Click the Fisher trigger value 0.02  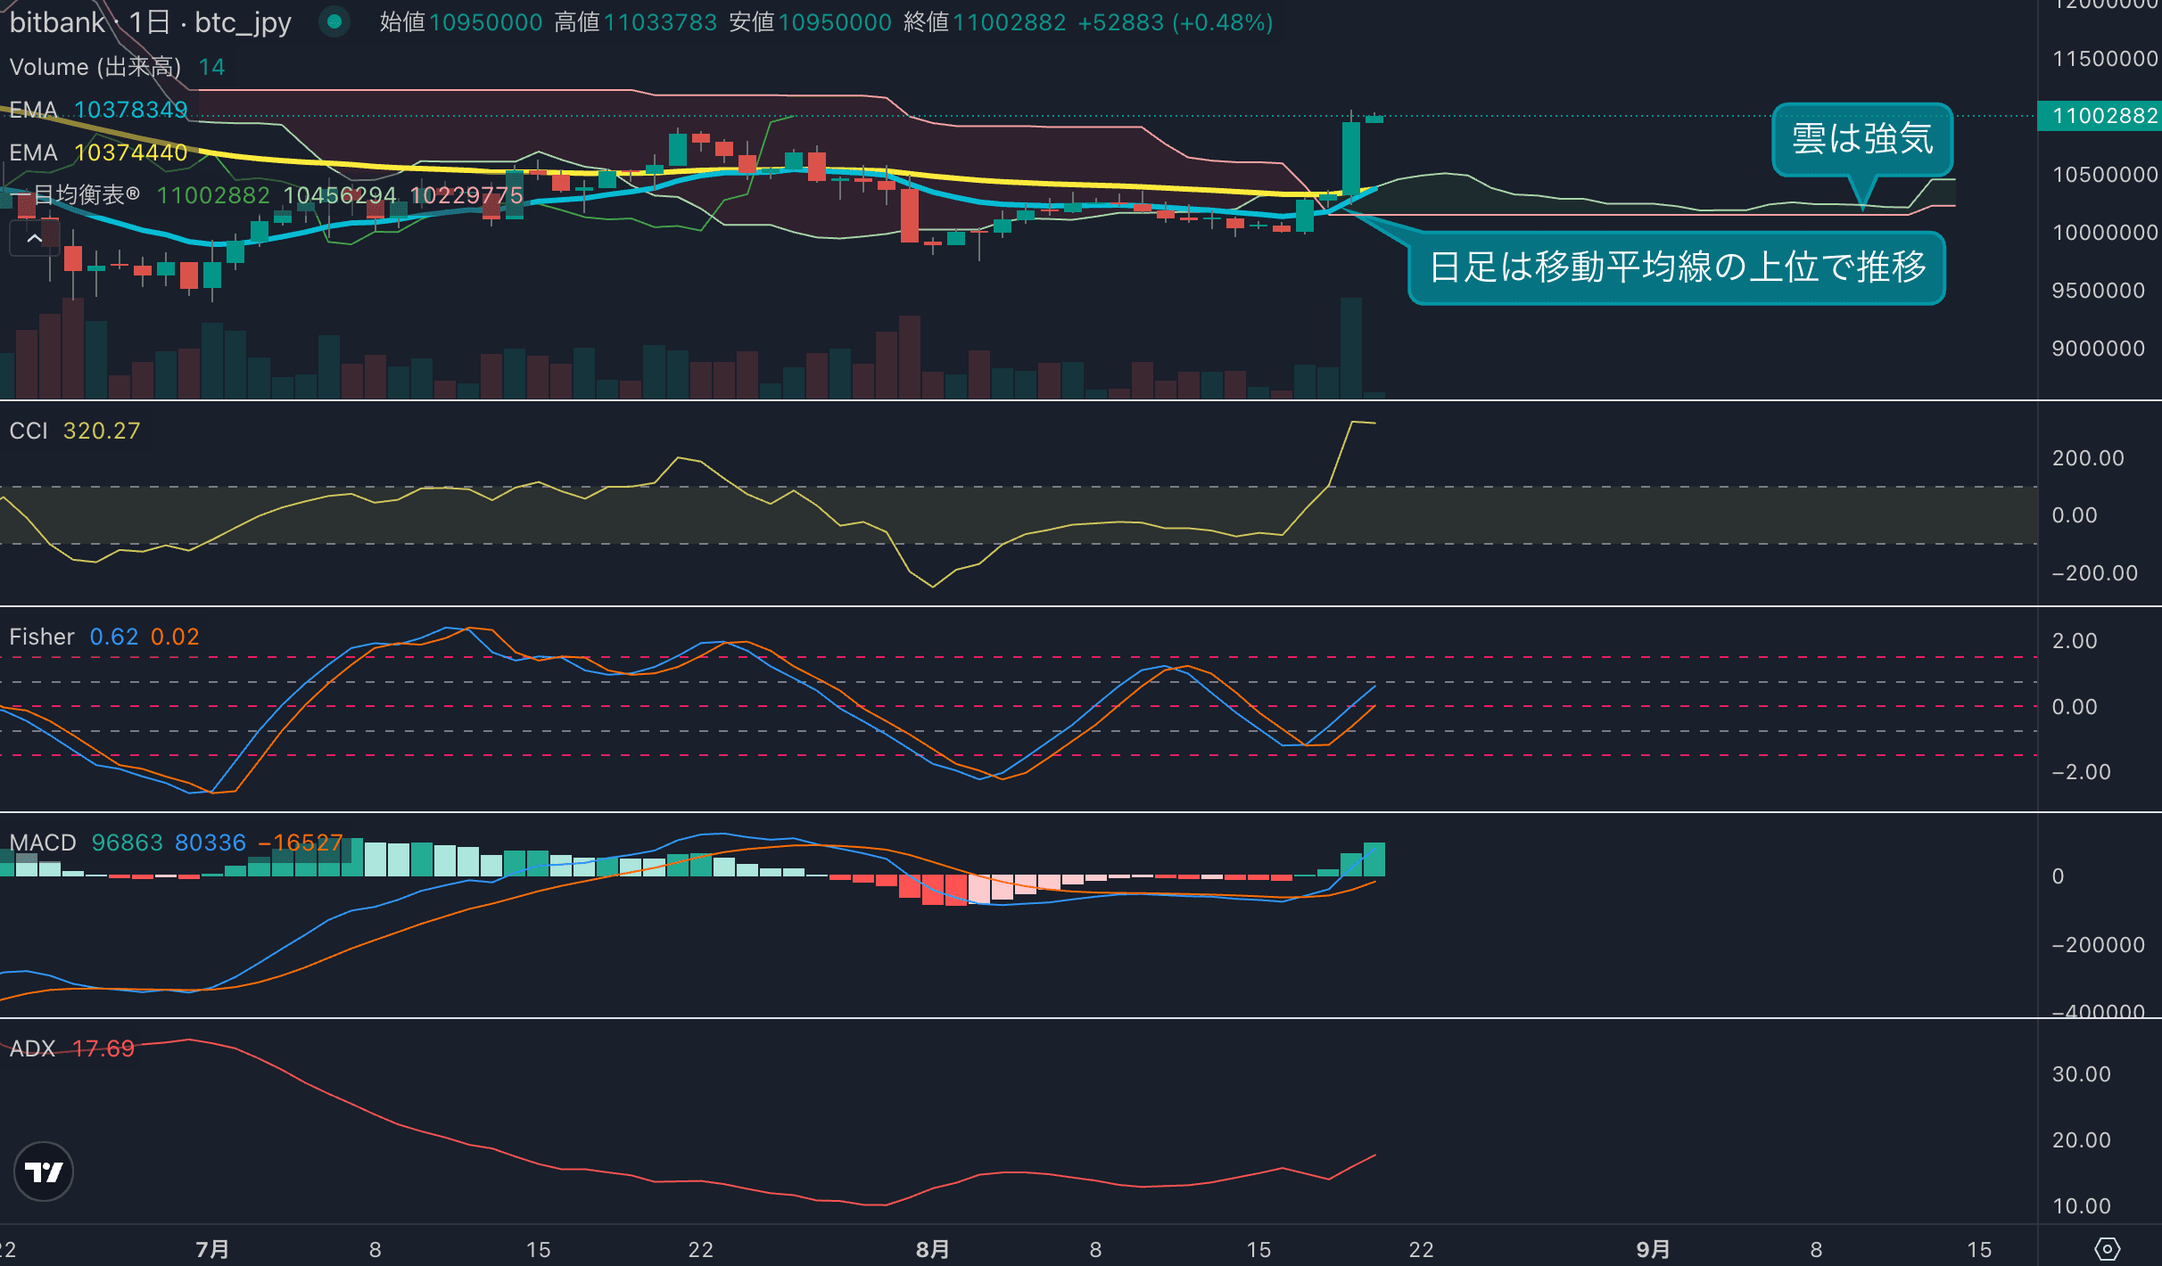pyautogui.click(x=175, y=637)
